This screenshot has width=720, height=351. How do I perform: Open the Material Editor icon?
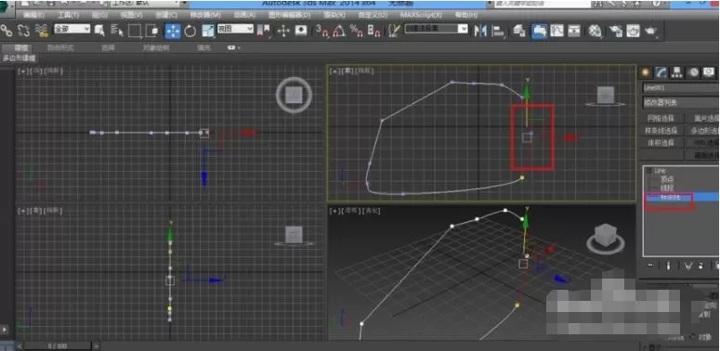pos(596,31)
